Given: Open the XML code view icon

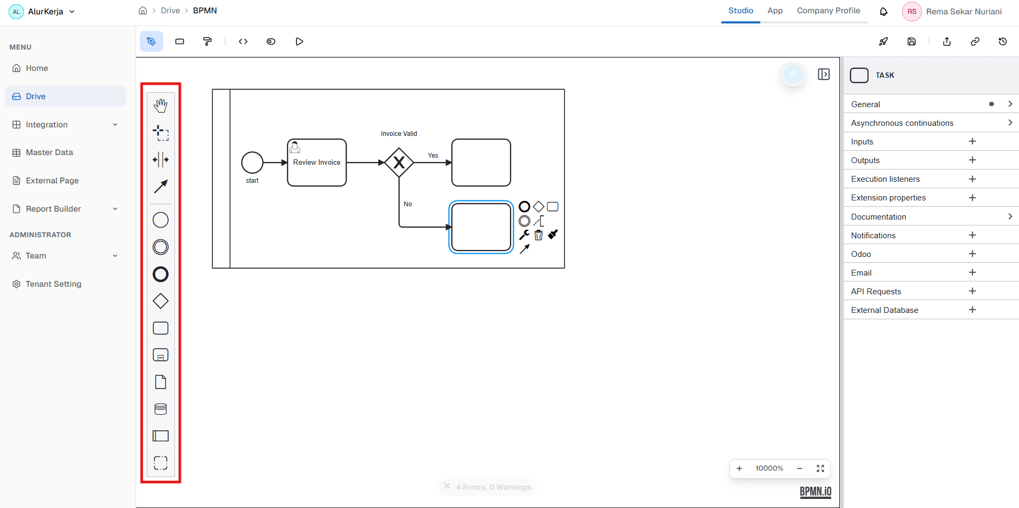Looking at the screenshot, I should click(x=243, y=41).
